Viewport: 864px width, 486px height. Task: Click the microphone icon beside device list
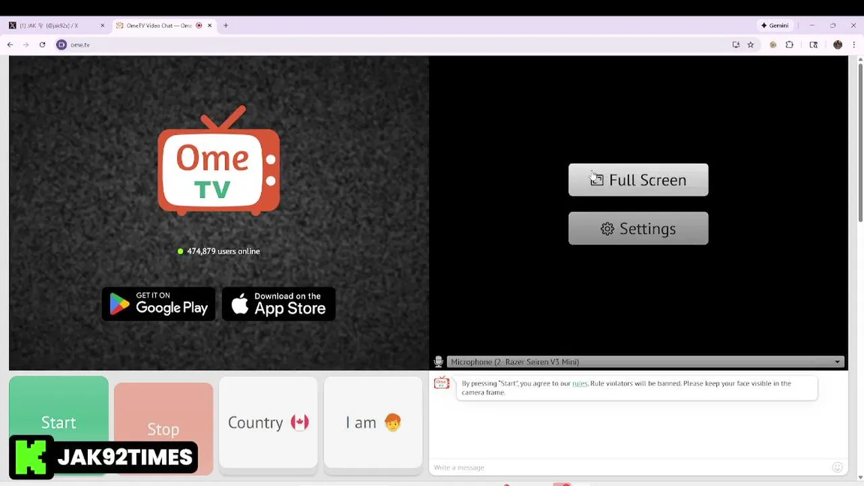(438, 362)
